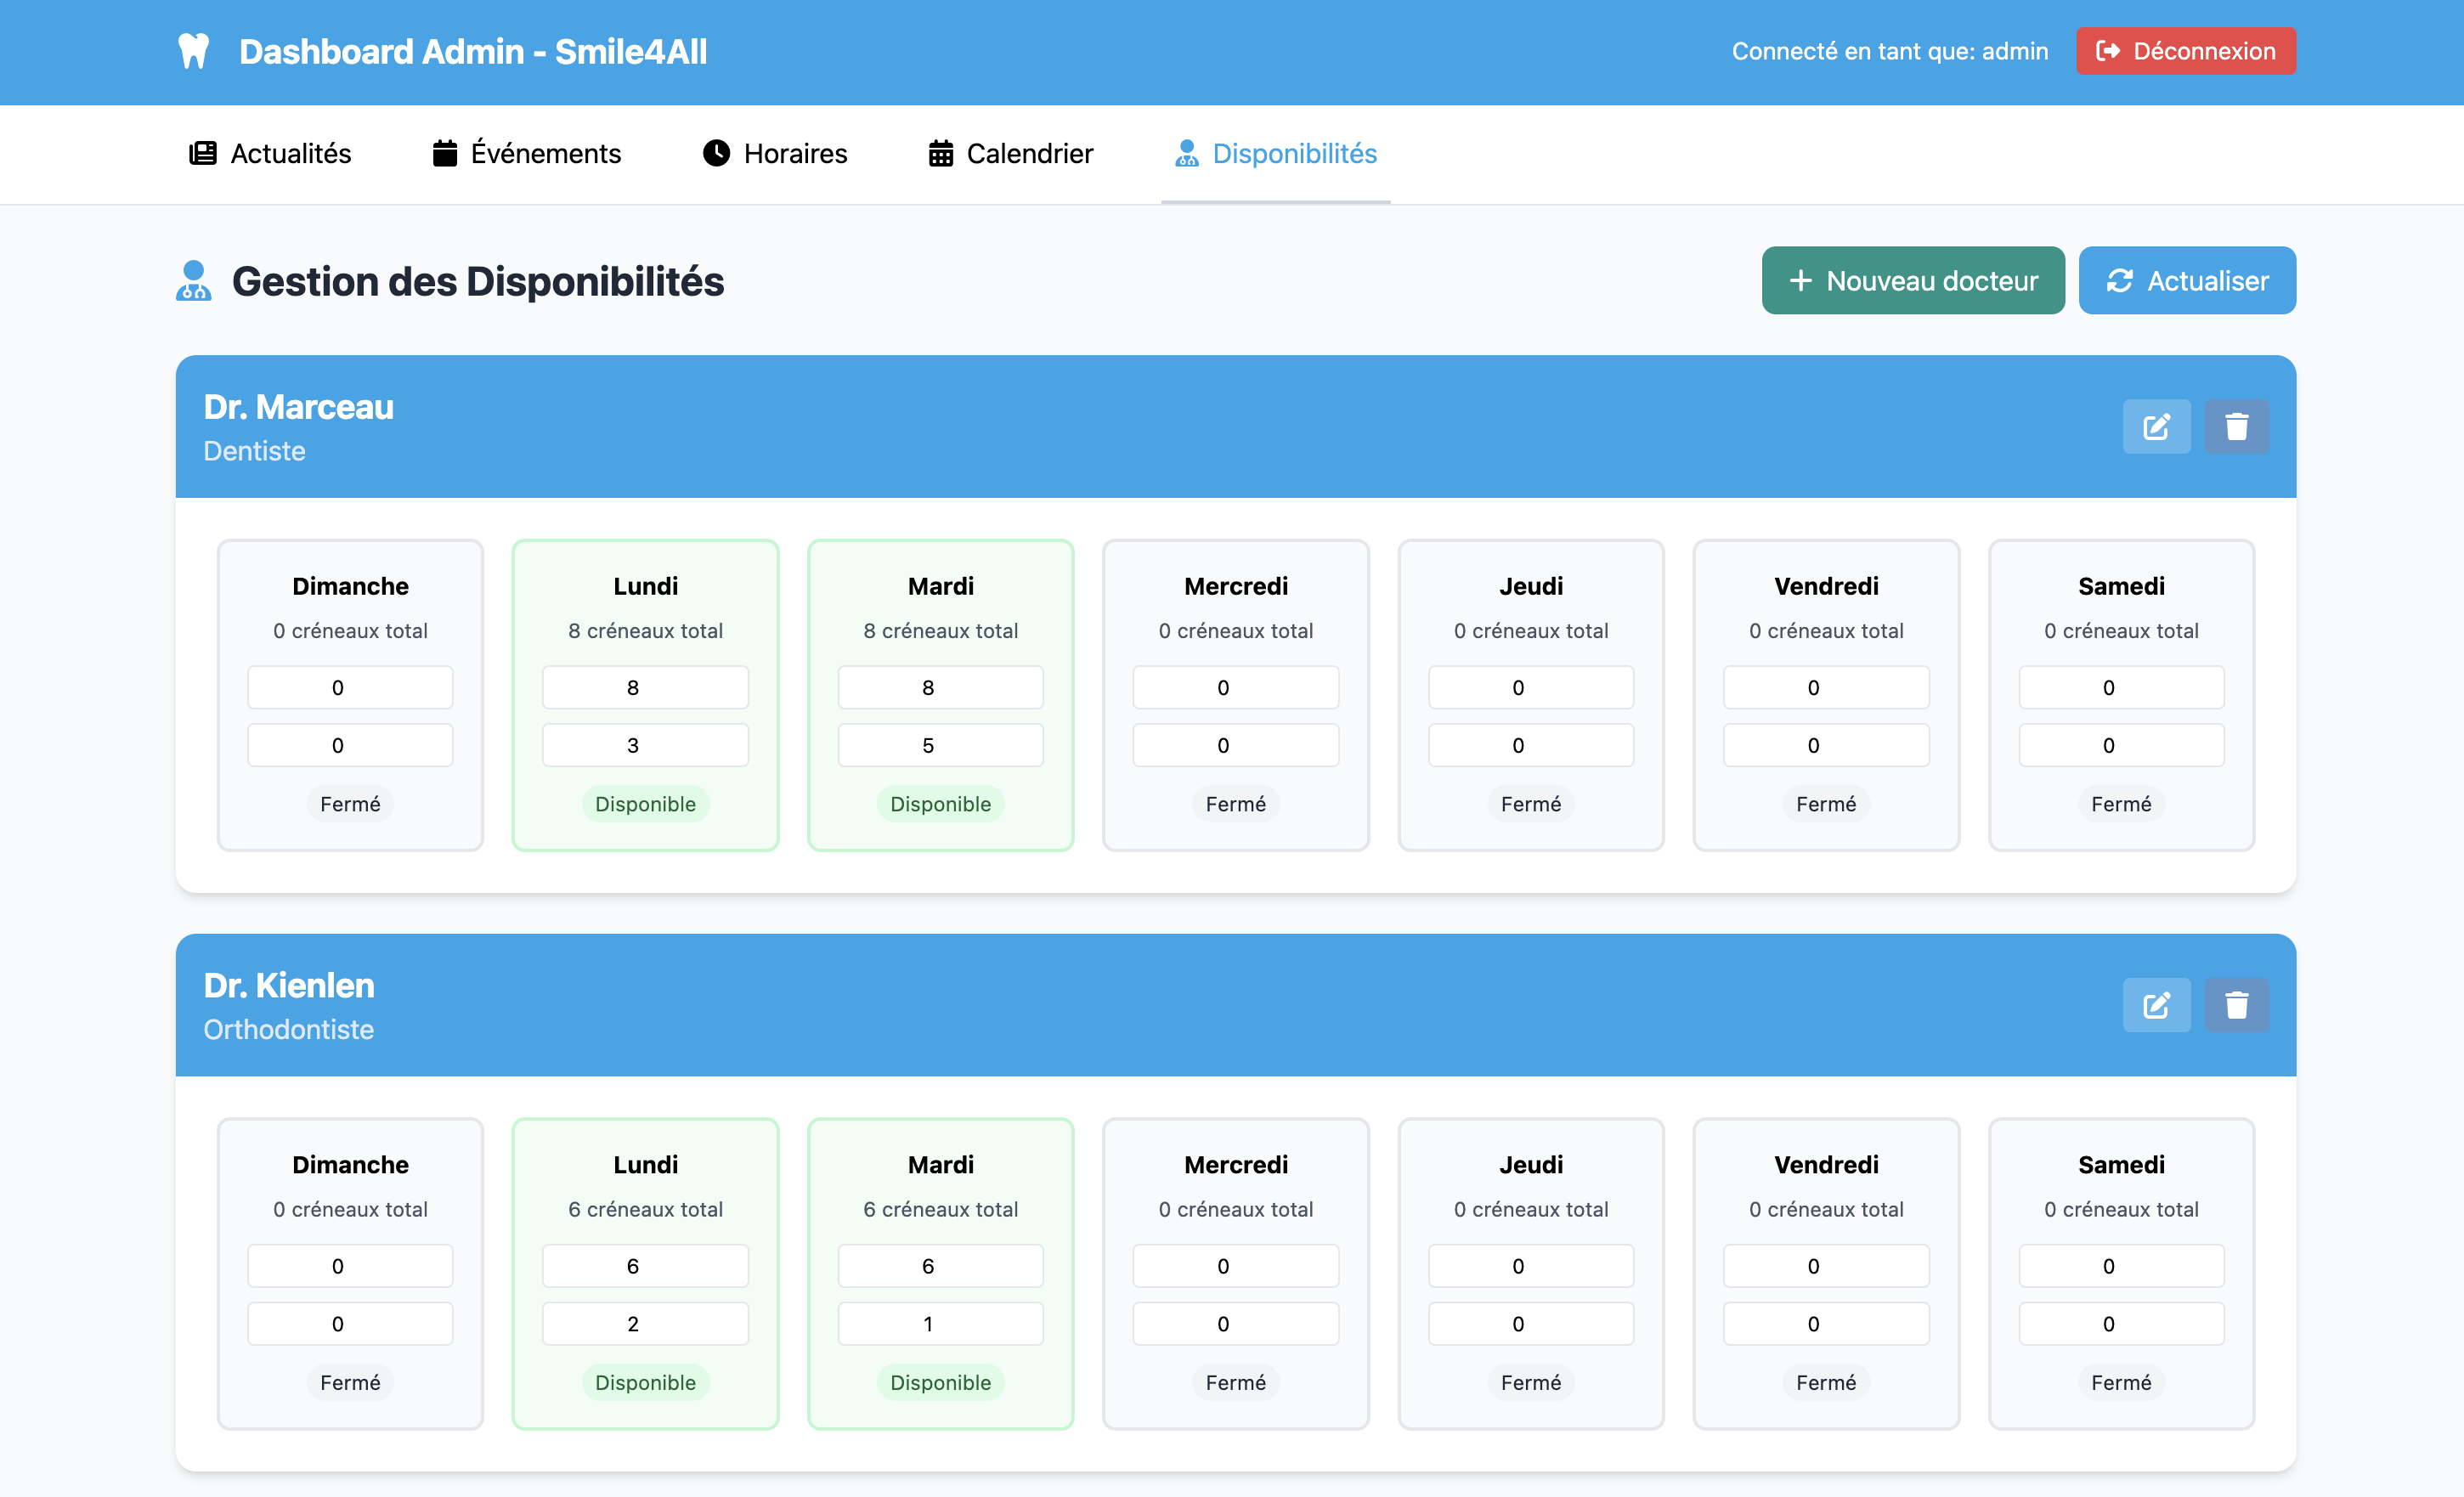The width and height of the screenshot is (2464, 1497).
Task: Edit Dr. Marceau with pencil icon
Action: coord(2156,427)
